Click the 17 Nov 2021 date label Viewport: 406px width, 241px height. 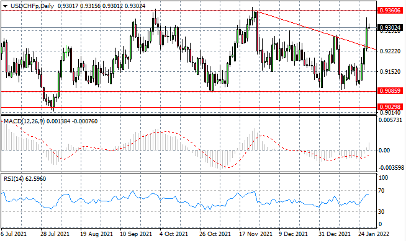click(256, 234)
